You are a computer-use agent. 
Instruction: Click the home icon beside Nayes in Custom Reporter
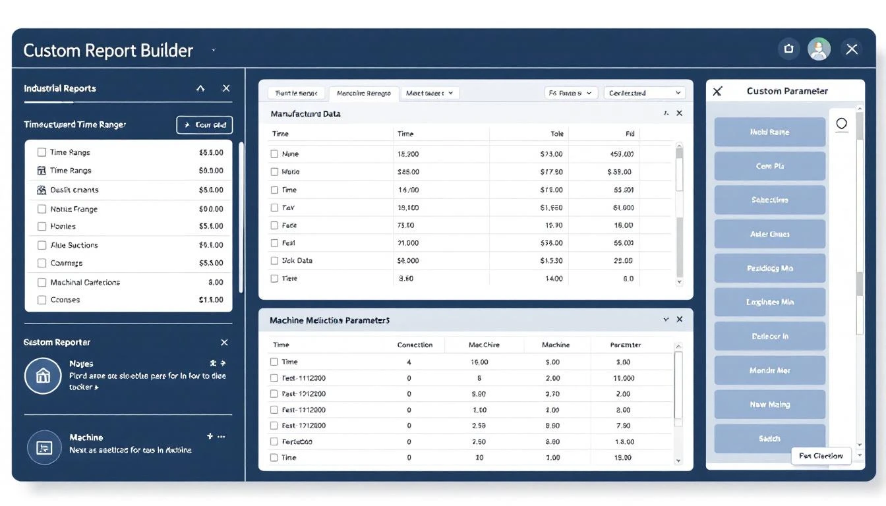pos(43,376)
